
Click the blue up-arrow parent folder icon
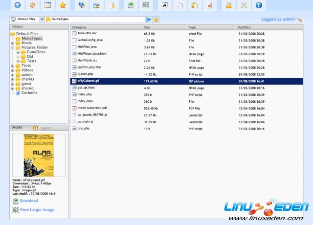point(18,5)
